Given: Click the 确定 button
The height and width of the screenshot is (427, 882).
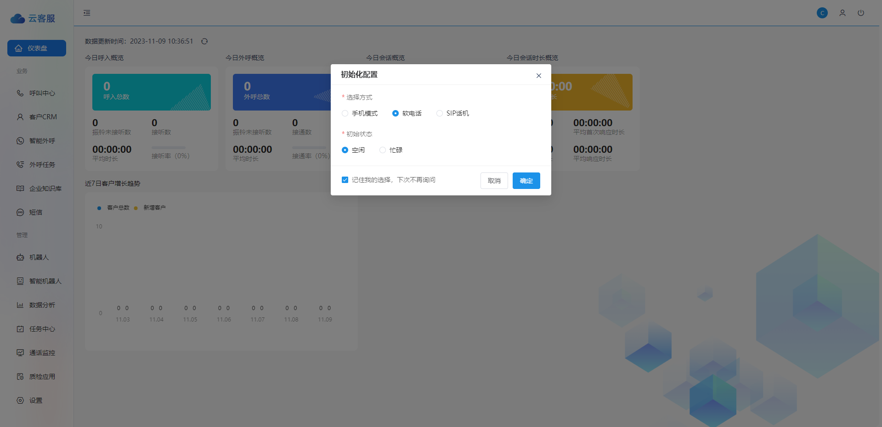Looking at the screenshot, I should click(x=526, y=181).
